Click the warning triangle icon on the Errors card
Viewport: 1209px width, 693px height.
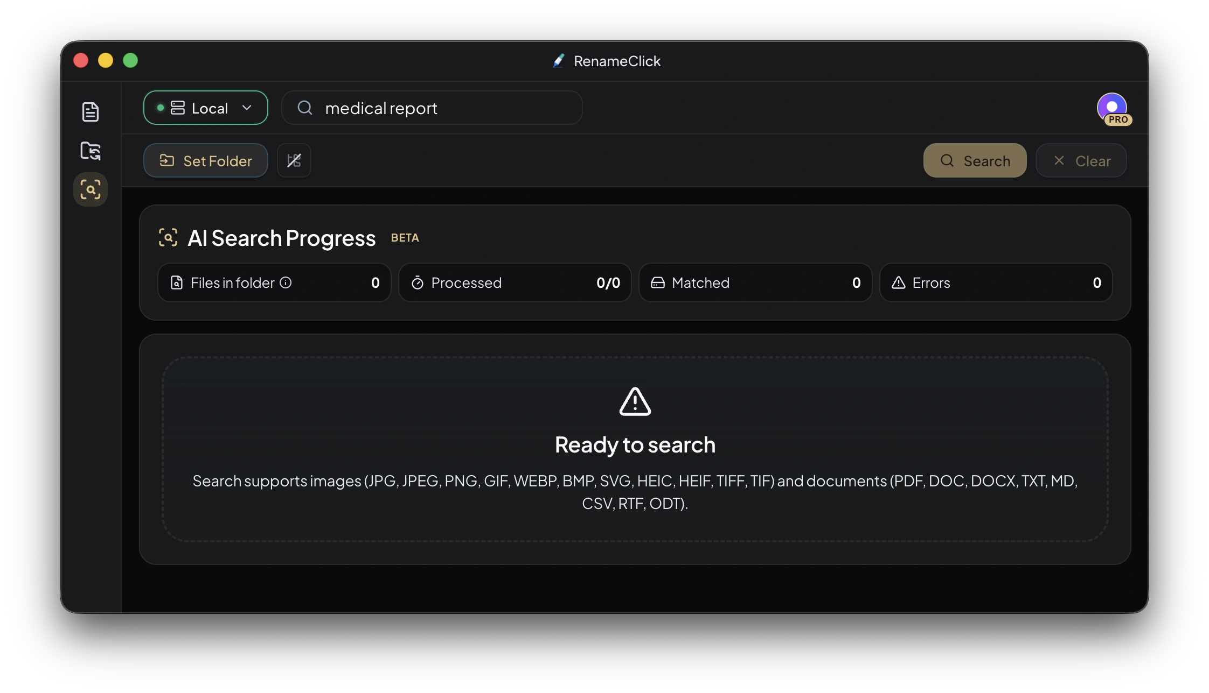pos(899,282)
